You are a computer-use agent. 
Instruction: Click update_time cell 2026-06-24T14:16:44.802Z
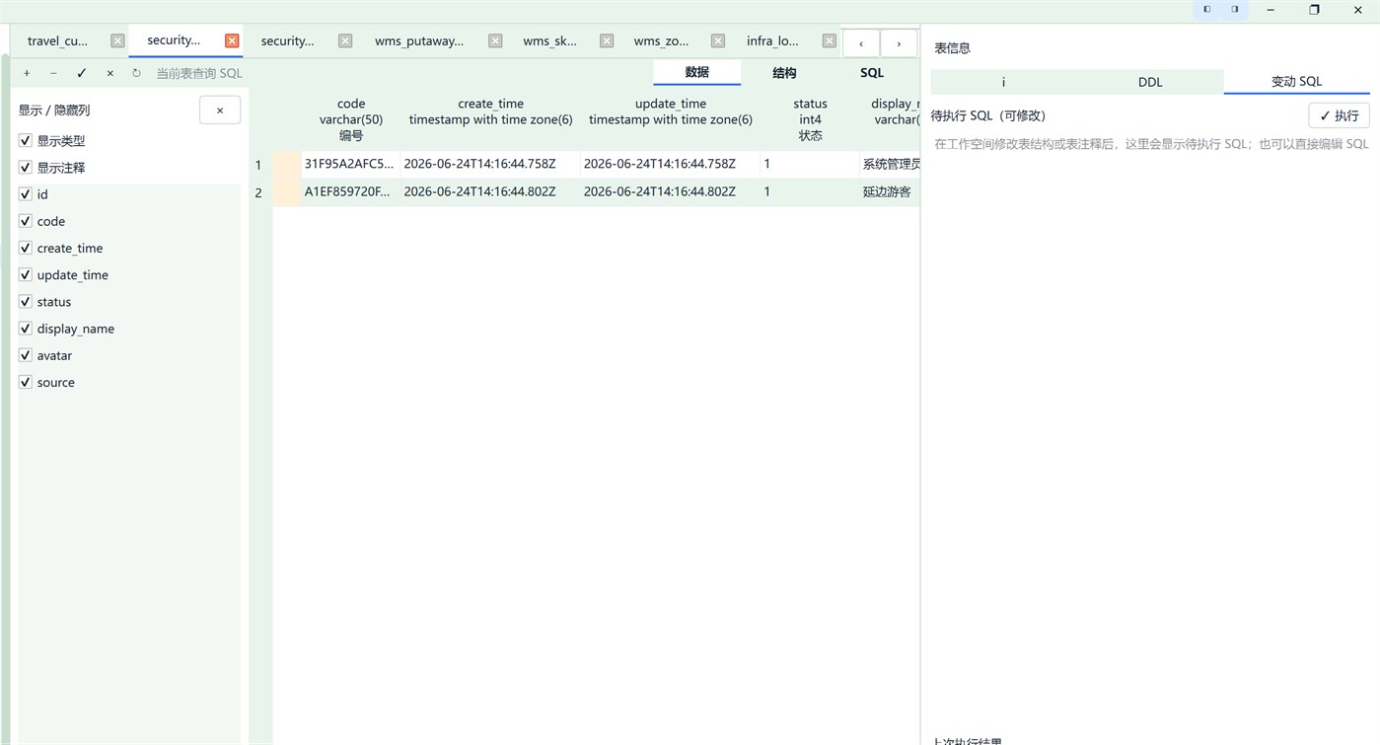pos(671,192)
